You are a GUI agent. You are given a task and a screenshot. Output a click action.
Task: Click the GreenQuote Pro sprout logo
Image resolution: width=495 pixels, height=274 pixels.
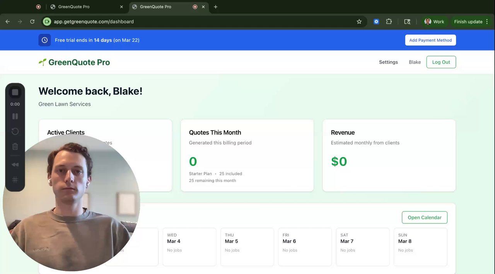(x=43, y=62)
